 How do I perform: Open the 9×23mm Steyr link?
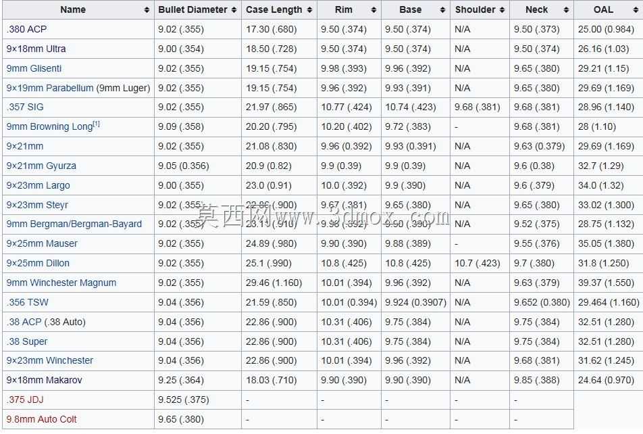[37, 205]
